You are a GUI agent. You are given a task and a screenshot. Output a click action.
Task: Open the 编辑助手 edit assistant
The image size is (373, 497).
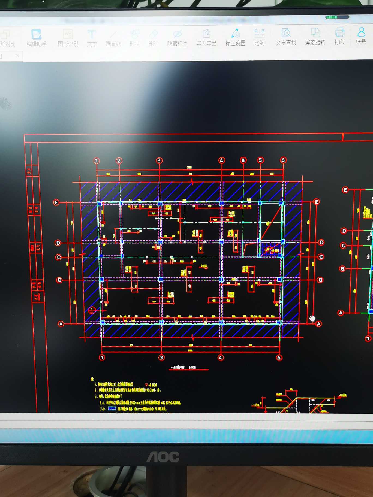(37, 38)
